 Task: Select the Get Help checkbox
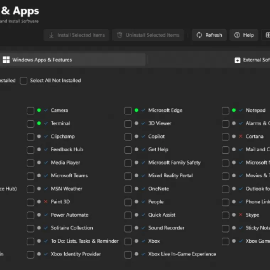point(128,150)
